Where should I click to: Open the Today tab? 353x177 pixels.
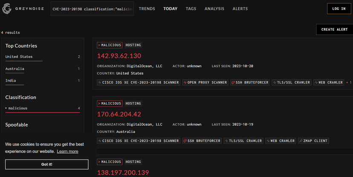[x=170, y=9]
